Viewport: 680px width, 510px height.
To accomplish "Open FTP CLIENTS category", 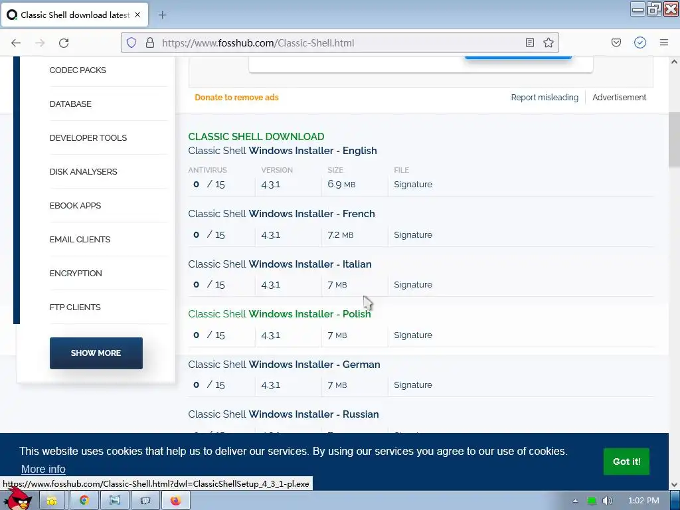I will coord(74,307).
